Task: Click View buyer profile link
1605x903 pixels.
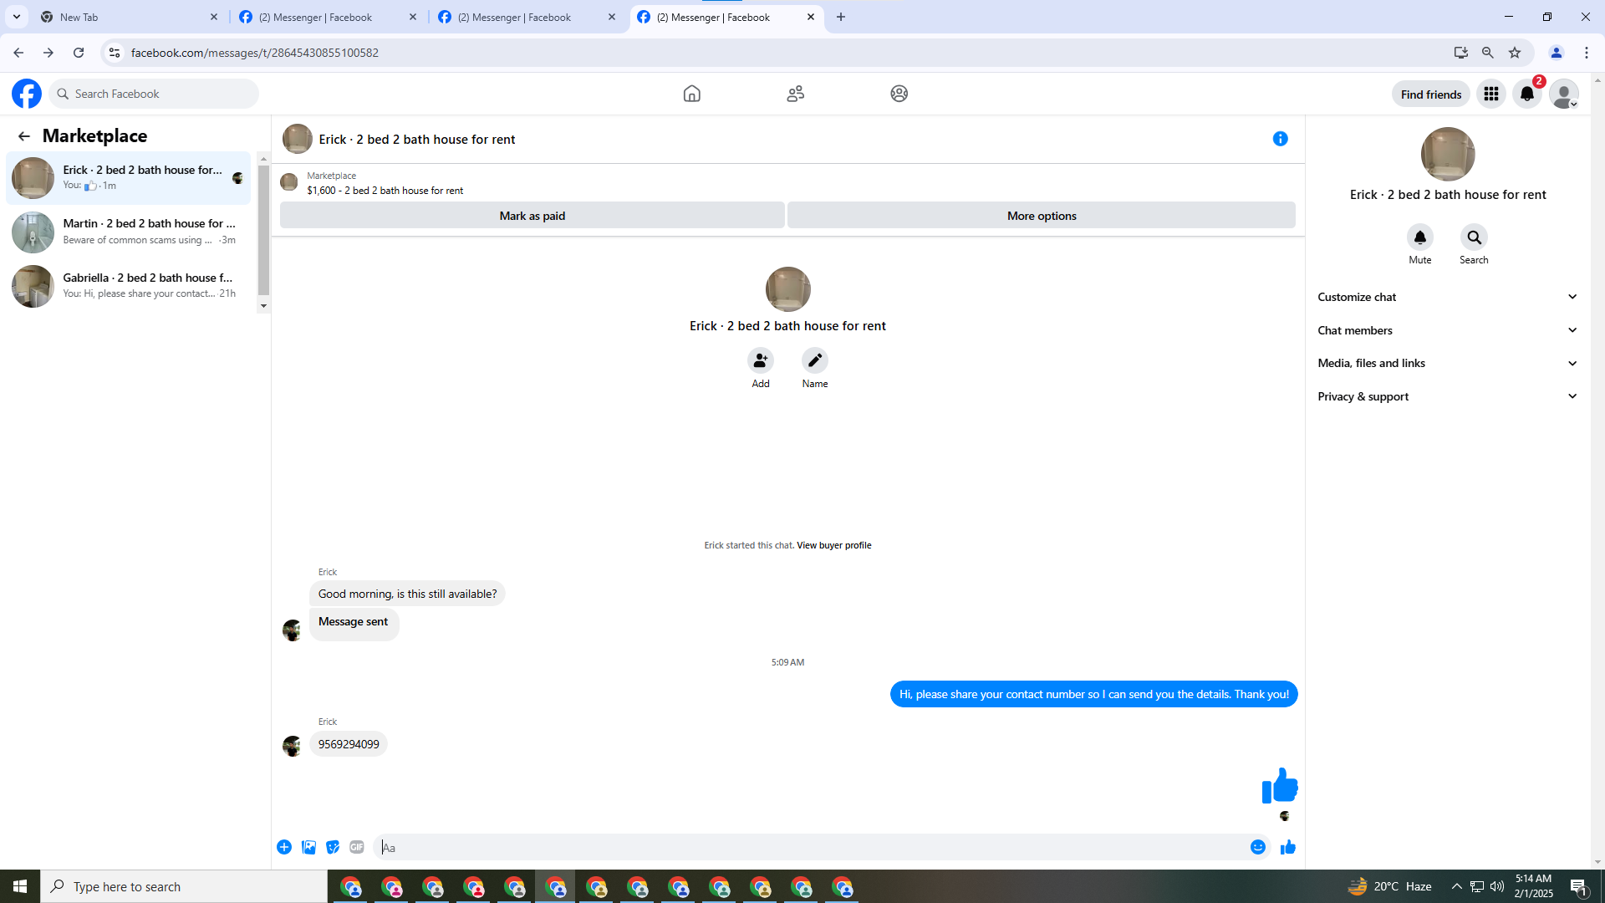Action: click(833, 545)
